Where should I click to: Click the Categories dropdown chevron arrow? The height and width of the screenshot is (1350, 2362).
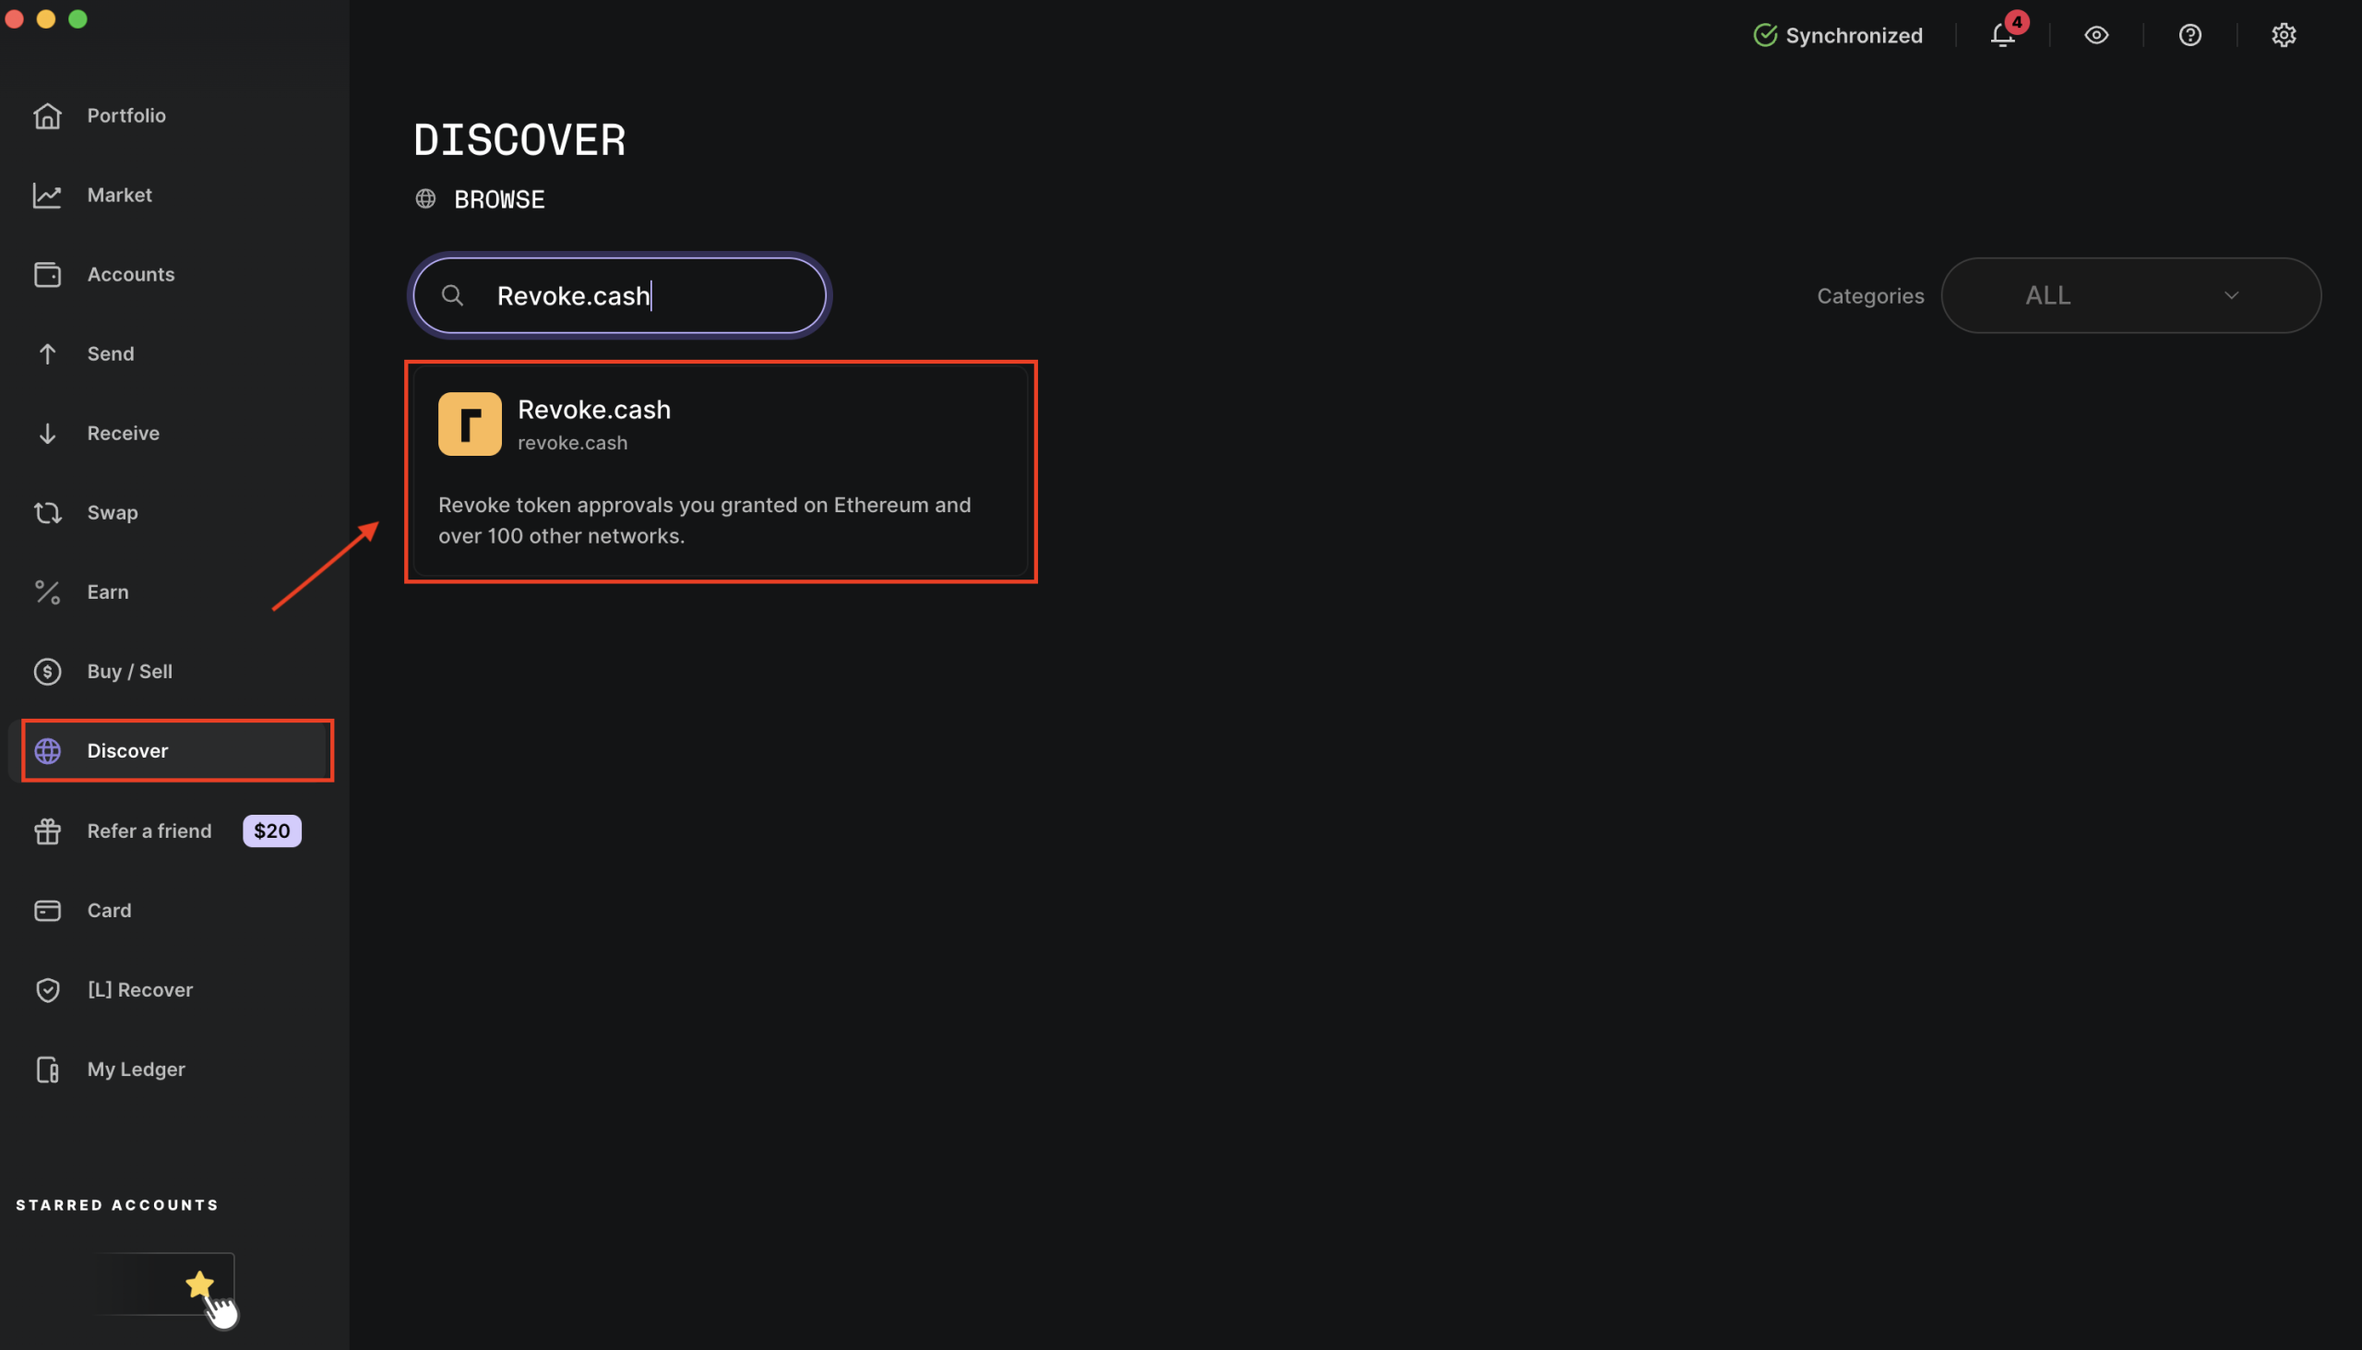click(2231, 296)
